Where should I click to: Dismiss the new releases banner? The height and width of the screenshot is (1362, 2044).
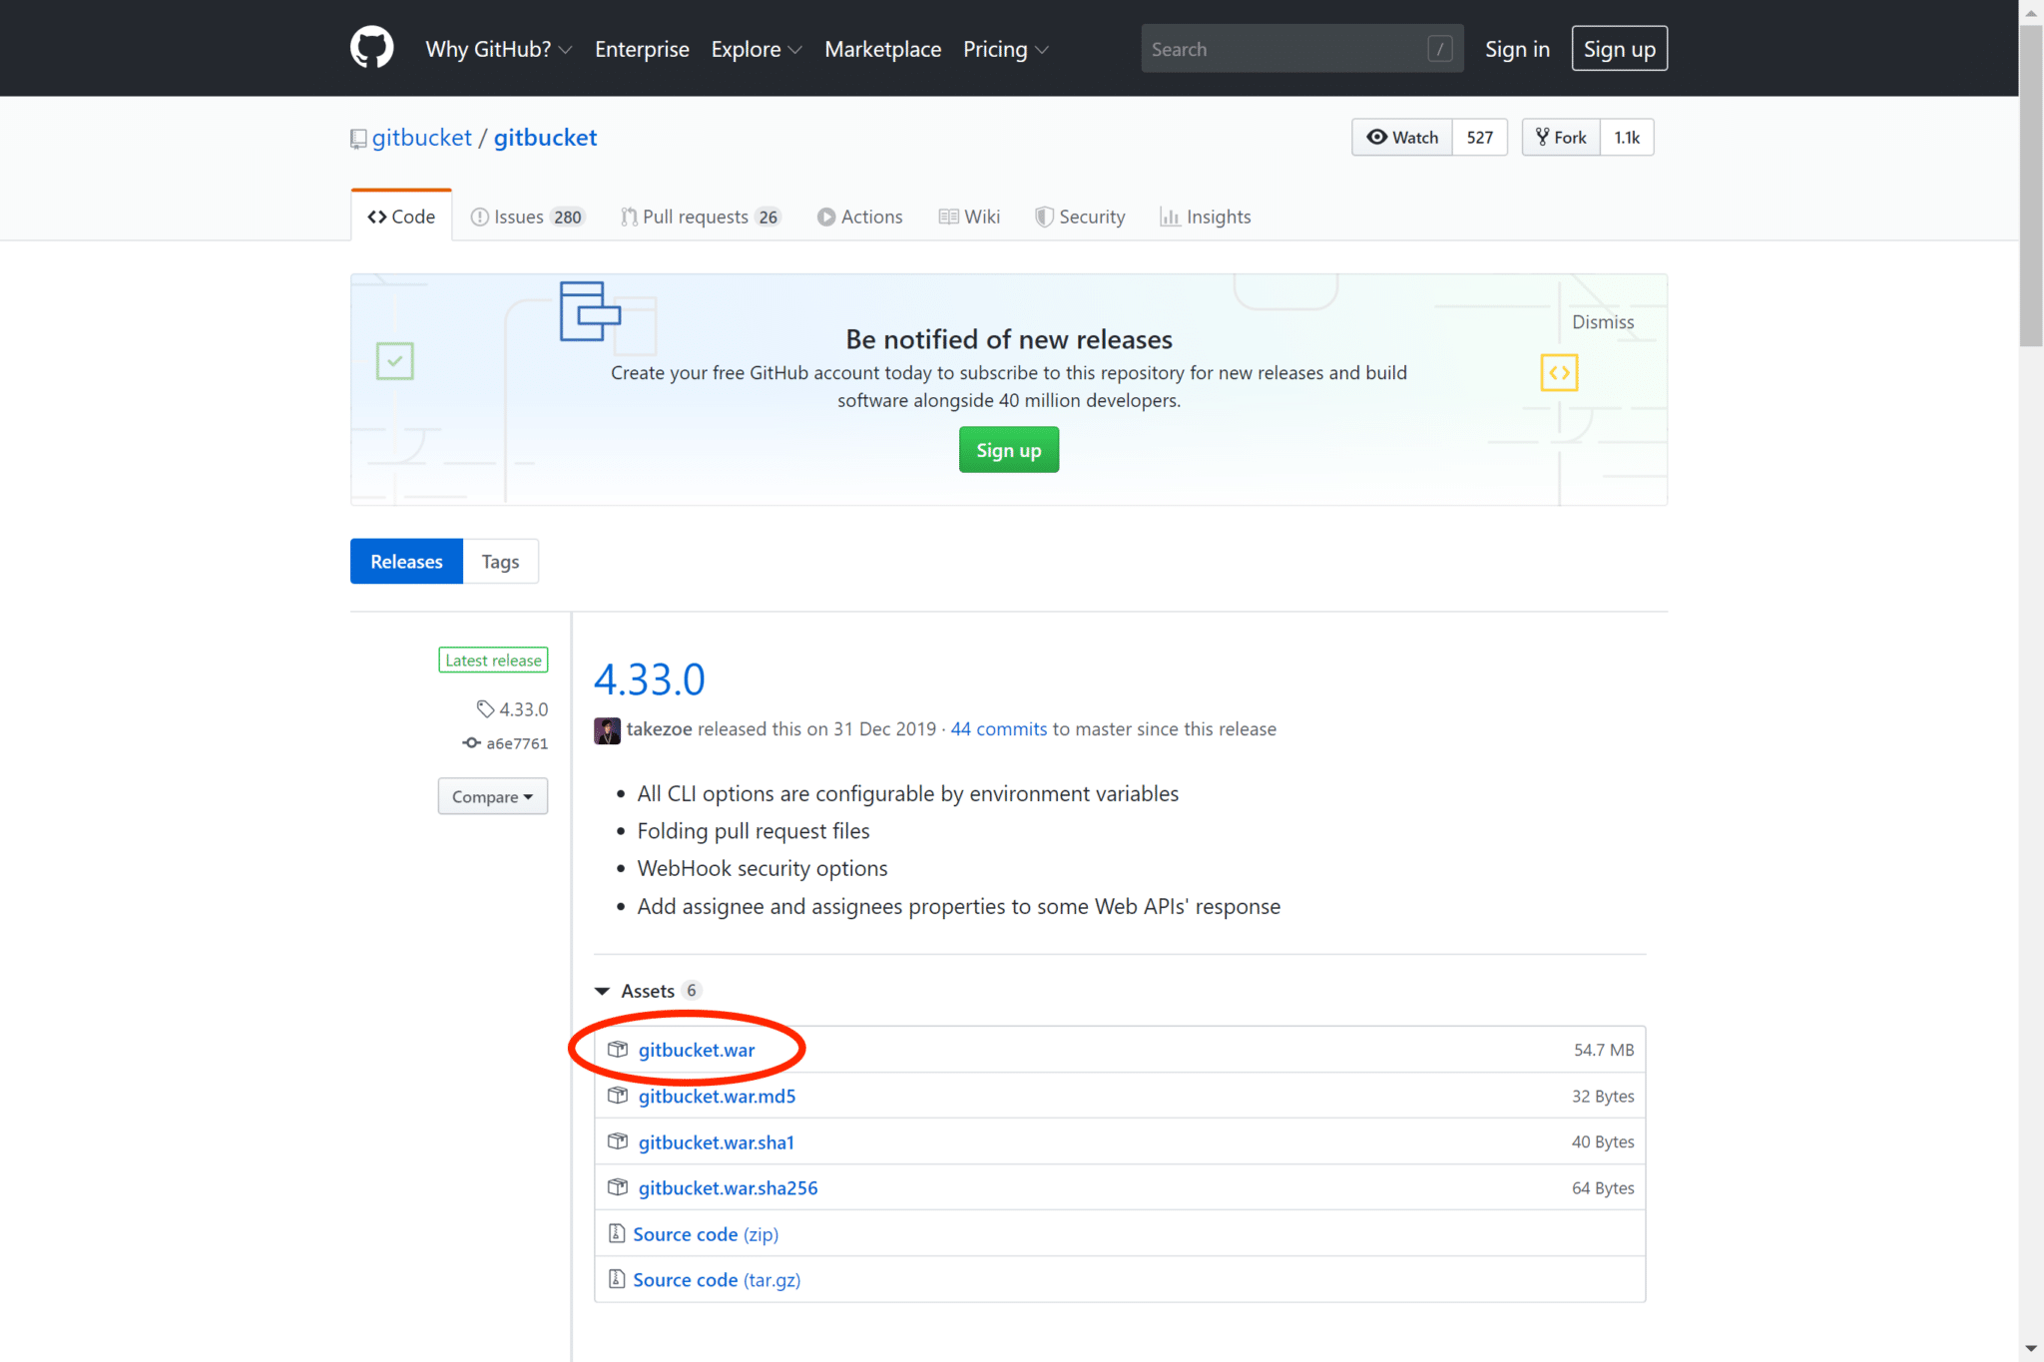pyautogui.click(x=1602, y=321)
